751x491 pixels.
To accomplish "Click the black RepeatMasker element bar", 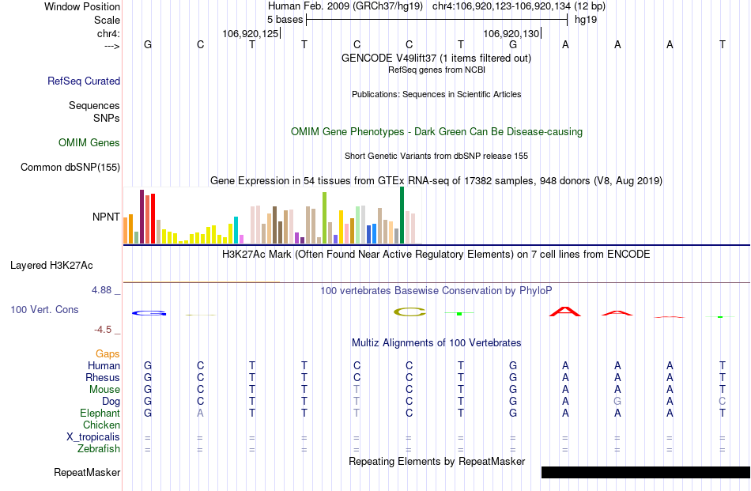I will pyautogui.click(x=646, y=472).
